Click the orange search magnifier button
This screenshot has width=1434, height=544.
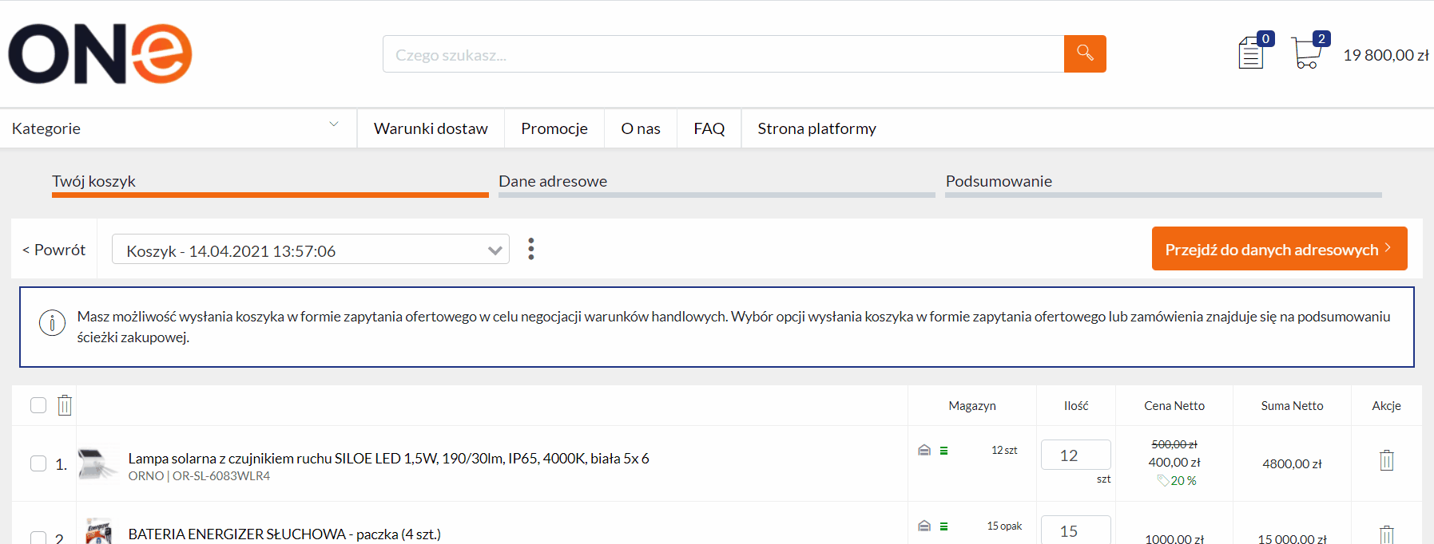tap(1085, 53)
